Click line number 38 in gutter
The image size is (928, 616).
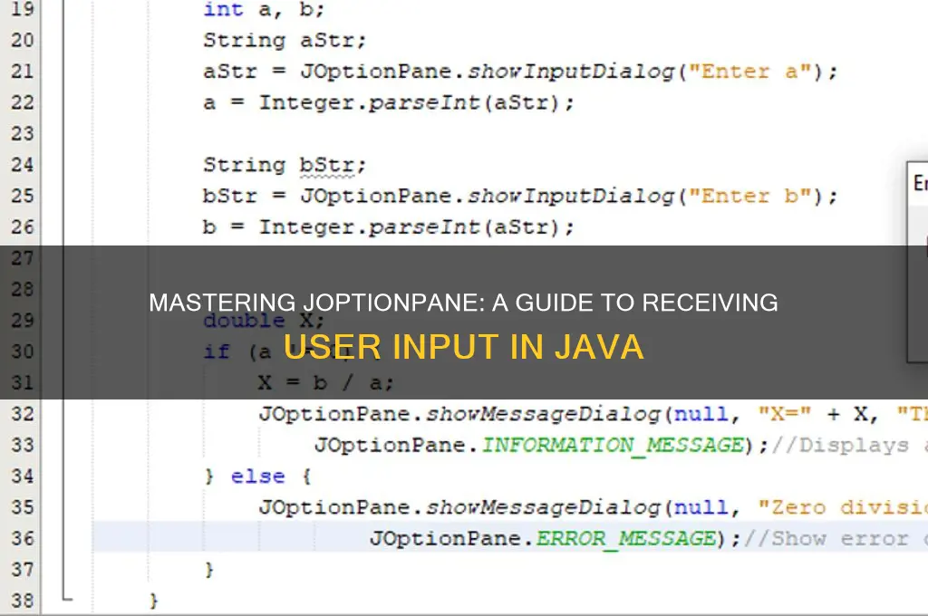coord(23,600)
